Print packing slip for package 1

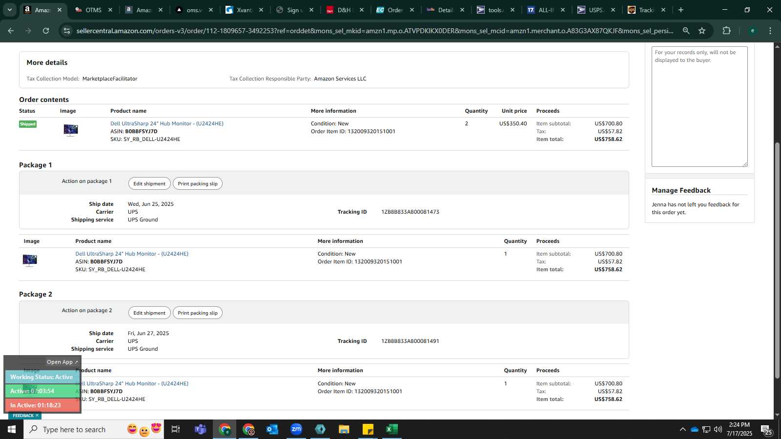[x=198, y=183]
